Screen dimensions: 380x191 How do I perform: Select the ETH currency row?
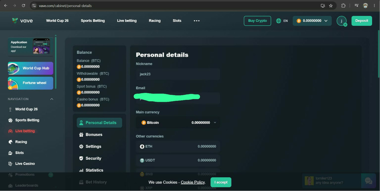pyautogui.click(x=178, y=146)
